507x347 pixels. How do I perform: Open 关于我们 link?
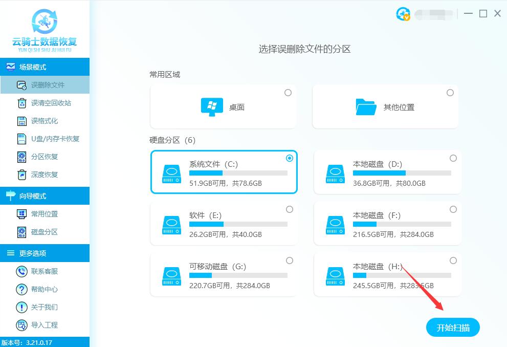pyautogui.click(x=45, y=307)
